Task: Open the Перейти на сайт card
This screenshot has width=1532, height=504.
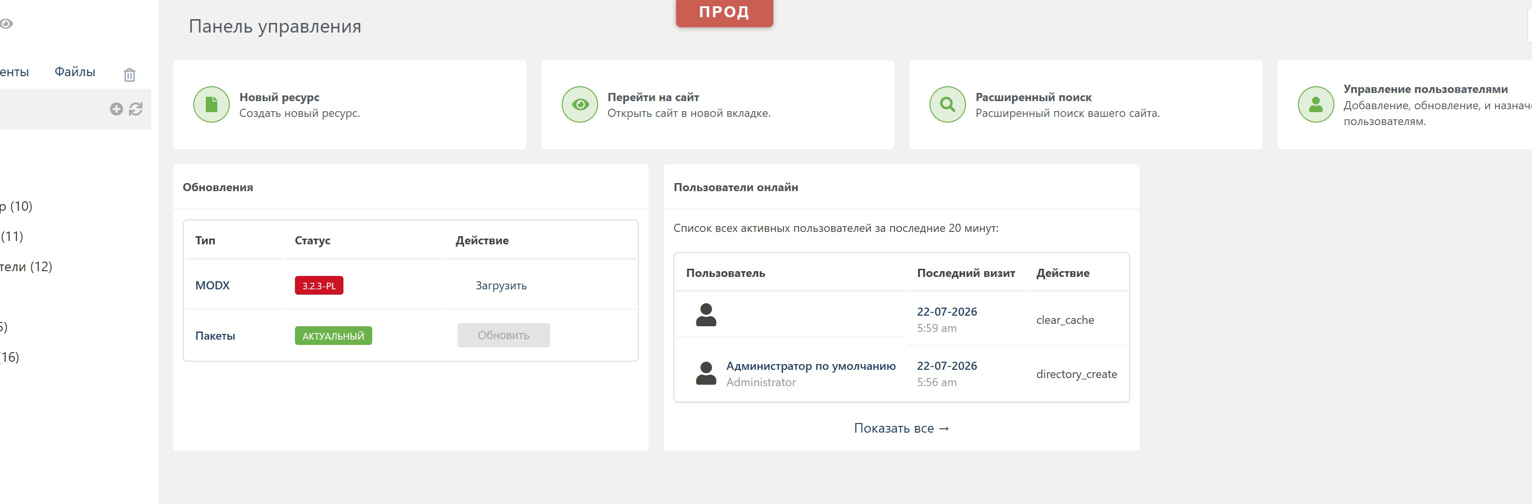Action: click(718, 104)
